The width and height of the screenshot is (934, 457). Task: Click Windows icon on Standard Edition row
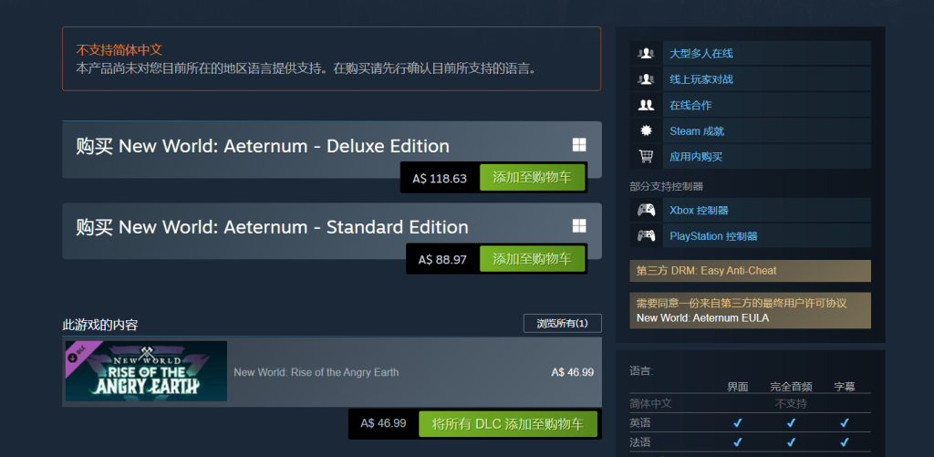[x=579, y=226]
